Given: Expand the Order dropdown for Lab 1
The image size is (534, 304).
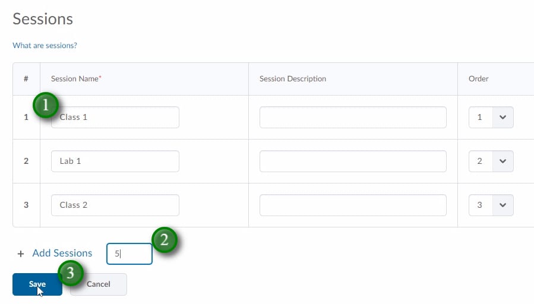Looking at the screenshot, I should click(x=491, y=161).
